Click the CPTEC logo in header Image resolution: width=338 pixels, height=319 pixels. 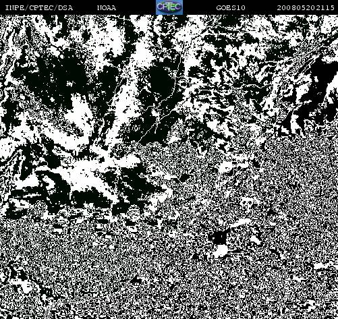click(x=169, y=7)
